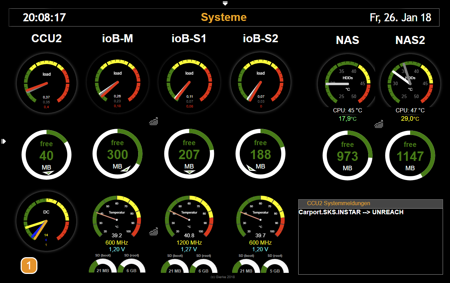Click the yellow 29,0°C value under NAS2
Viewport: 450px width, 283px height.
410,119
